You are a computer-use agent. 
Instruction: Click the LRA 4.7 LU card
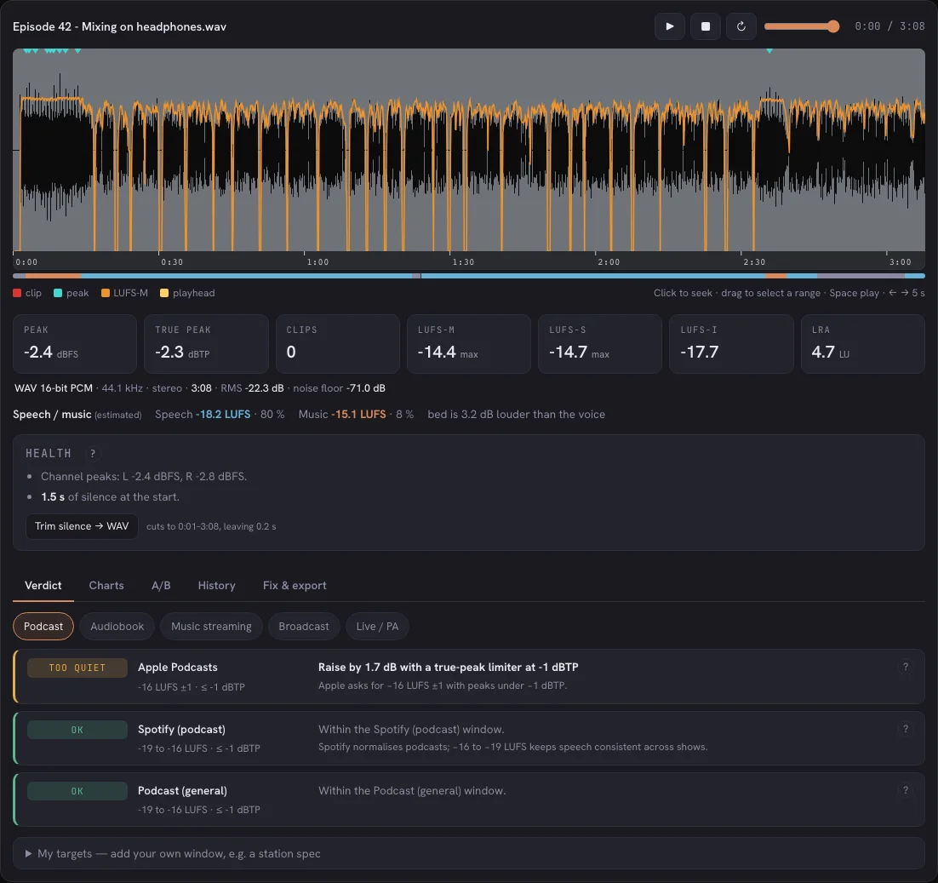click(862, 344)
